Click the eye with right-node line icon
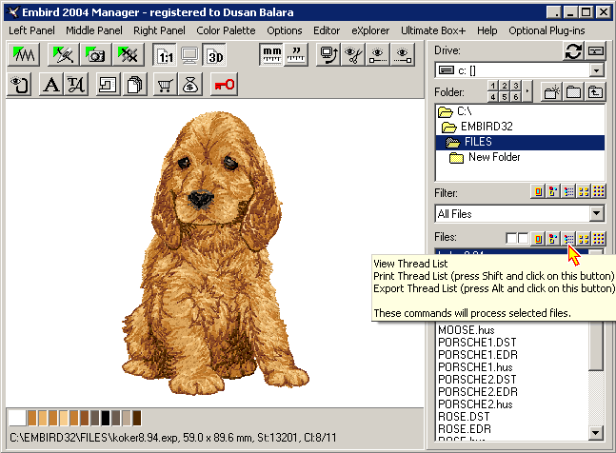Screen dimensions: 616x453 tap(403, 54)
